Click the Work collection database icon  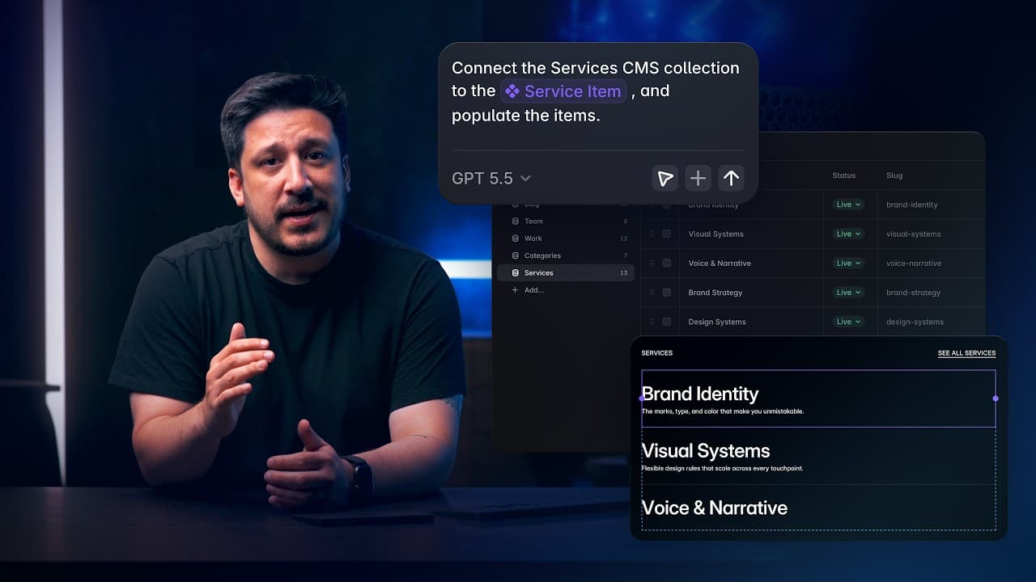pyautogui.click(x=516, y=238)
